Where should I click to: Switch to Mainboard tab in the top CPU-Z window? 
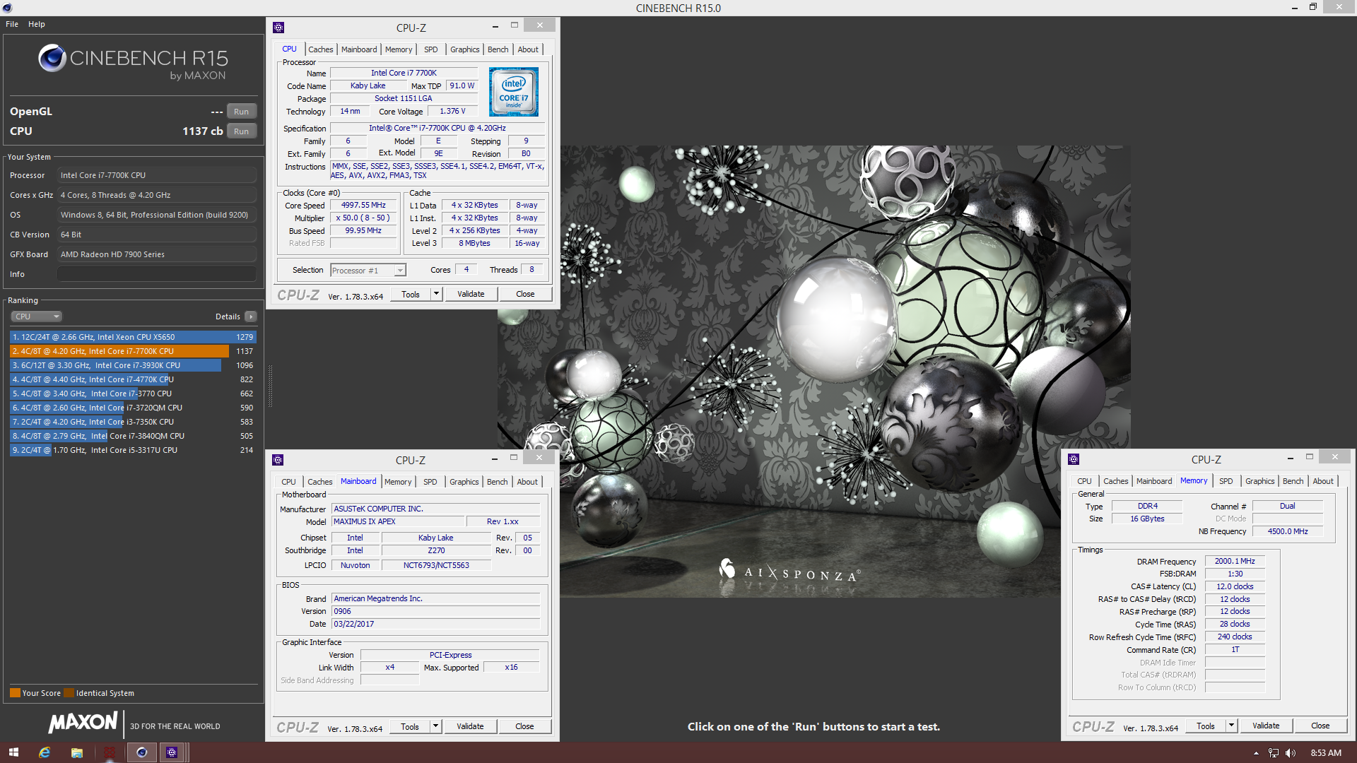click(x=359, y=49)
